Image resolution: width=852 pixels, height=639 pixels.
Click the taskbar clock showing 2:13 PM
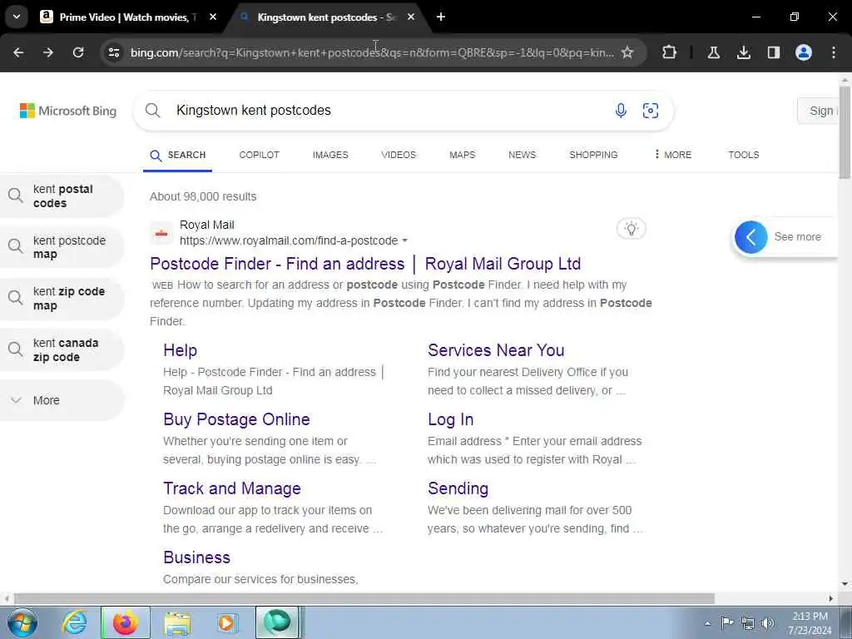tap(810, 623)
